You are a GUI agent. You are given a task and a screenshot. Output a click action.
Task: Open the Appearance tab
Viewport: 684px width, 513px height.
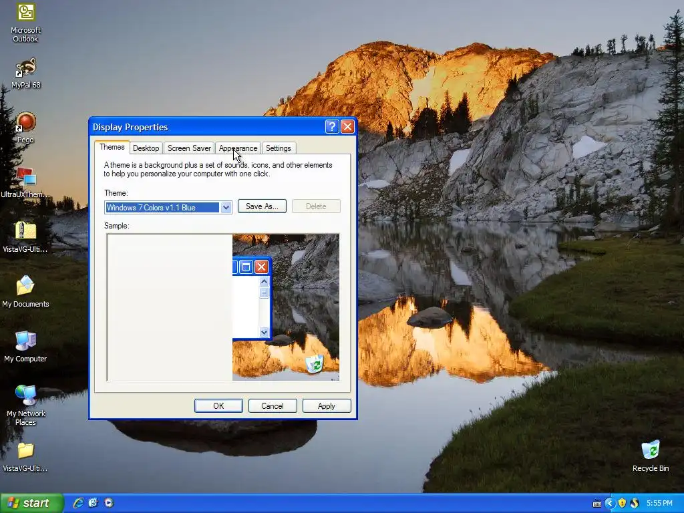coord(238,148)
